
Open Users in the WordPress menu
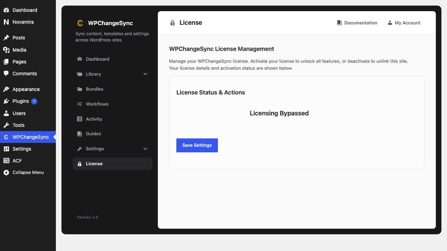pyautogui.click(x=28, y=113)
